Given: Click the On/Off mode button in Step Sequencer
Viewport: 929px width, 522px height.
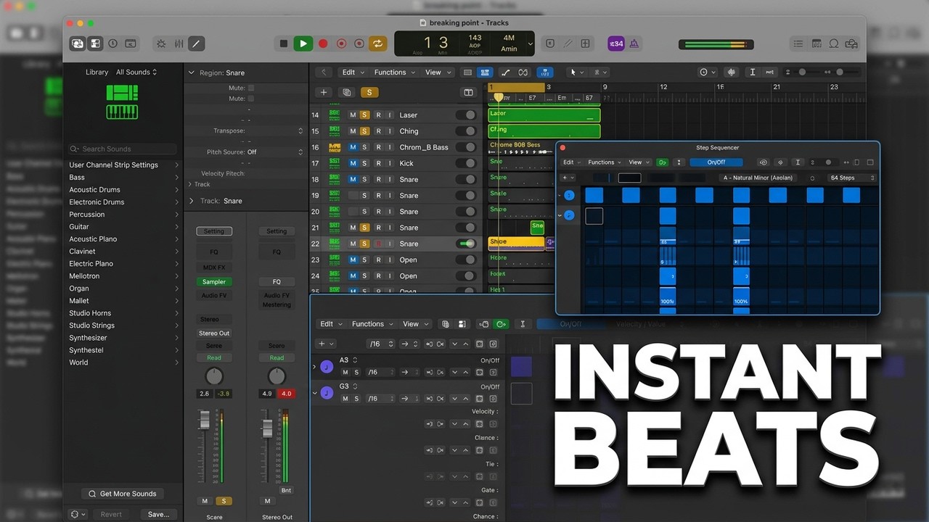Looking at the screenshot, I should click(716, 162).
